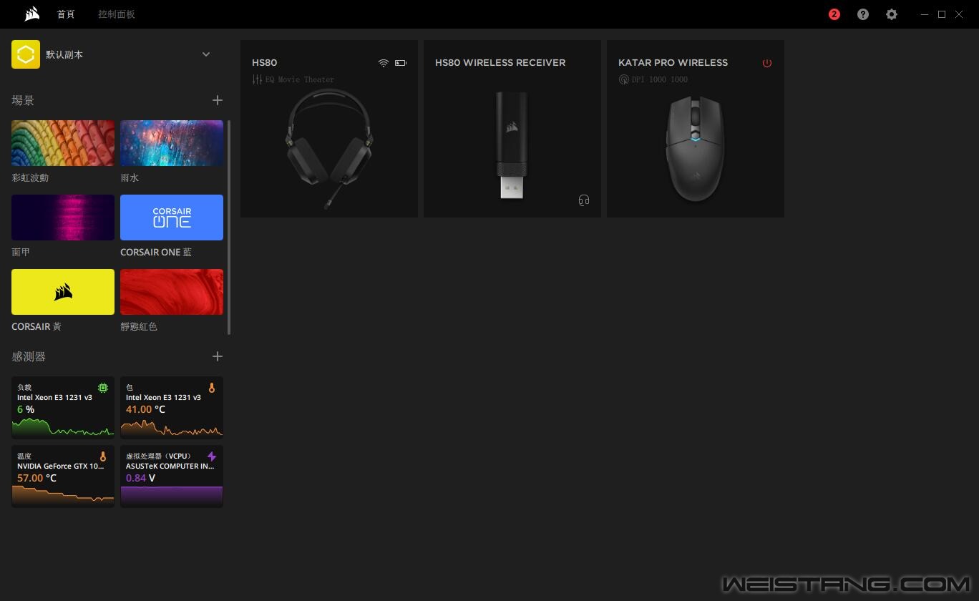Screen dimensions: 979x601
Task: Click the yellow profile hexagon icon
Action: (26, 54)
